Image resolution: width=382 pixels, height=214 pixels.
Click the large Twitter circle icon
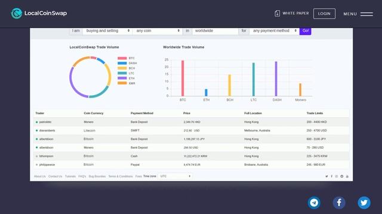pyautogui.click(x=364, y=203)
